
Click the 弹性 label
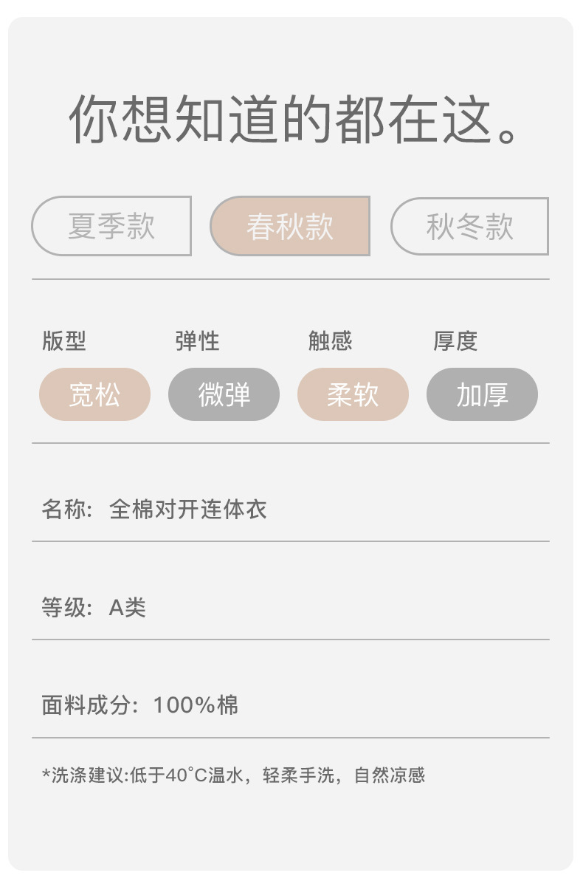tap(197, 341)
